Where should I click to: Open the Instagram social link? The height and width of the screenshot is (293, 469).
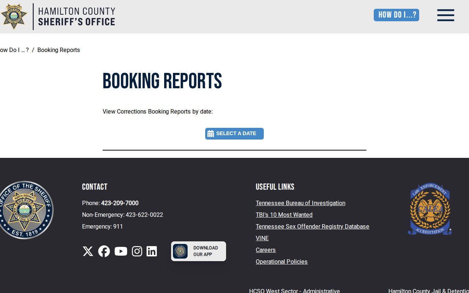coord(137,251)
